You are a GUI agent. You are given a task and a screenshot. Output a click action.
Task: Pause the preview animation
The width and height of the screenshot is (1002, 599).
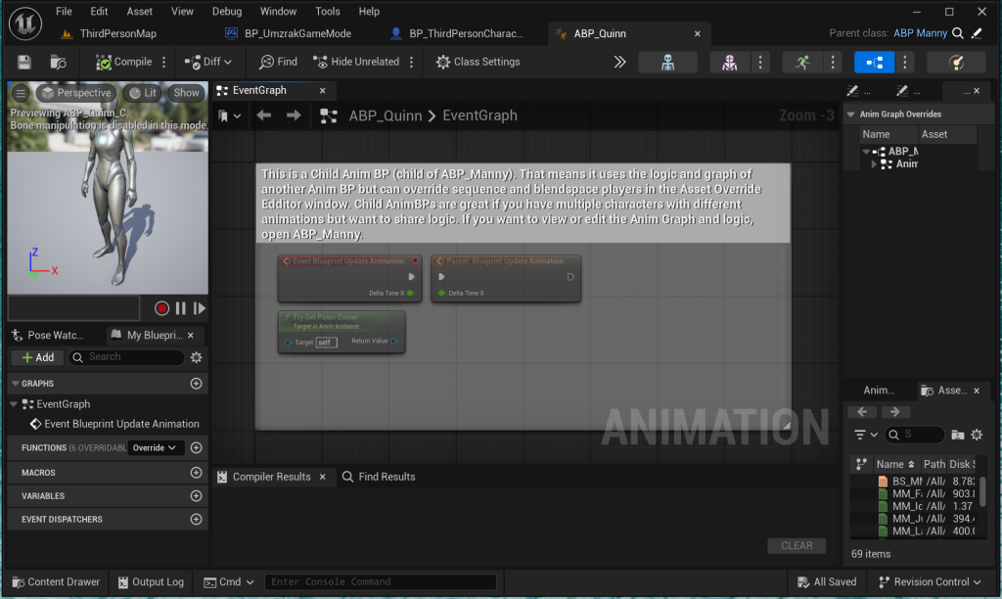tap(181, 308)
